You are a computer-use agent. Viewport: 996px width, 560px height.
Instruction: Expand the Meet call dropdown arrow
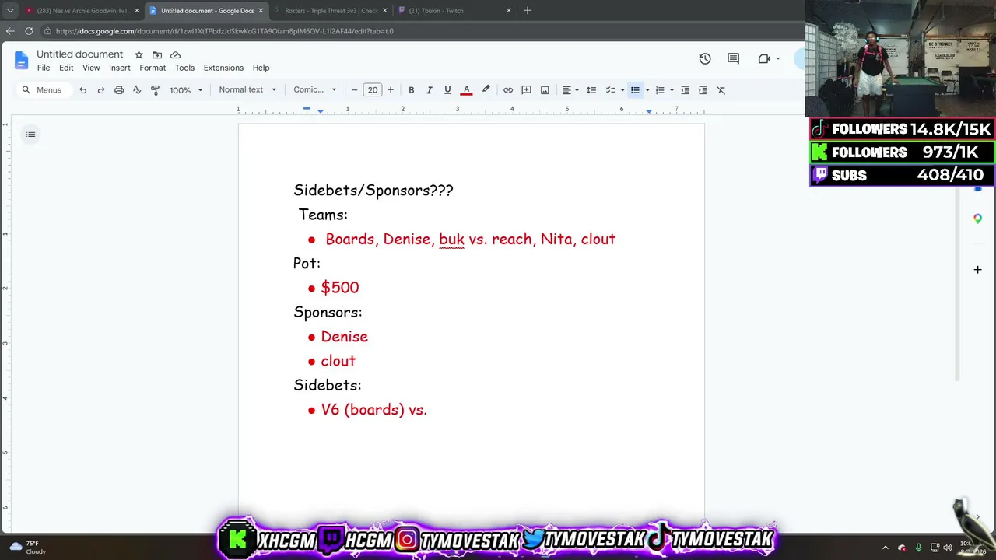coord(777,58)
